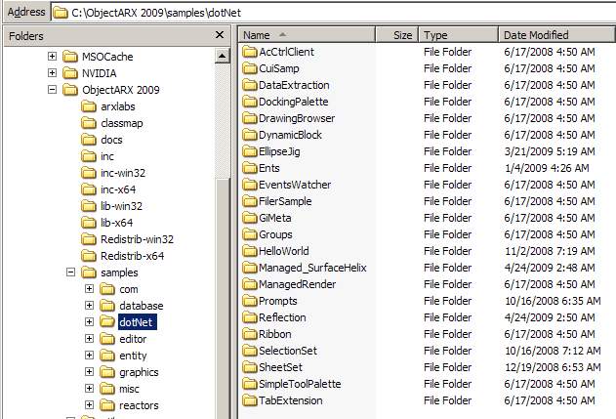Select the Managed_SurfaceHelix folder icon

250,268
